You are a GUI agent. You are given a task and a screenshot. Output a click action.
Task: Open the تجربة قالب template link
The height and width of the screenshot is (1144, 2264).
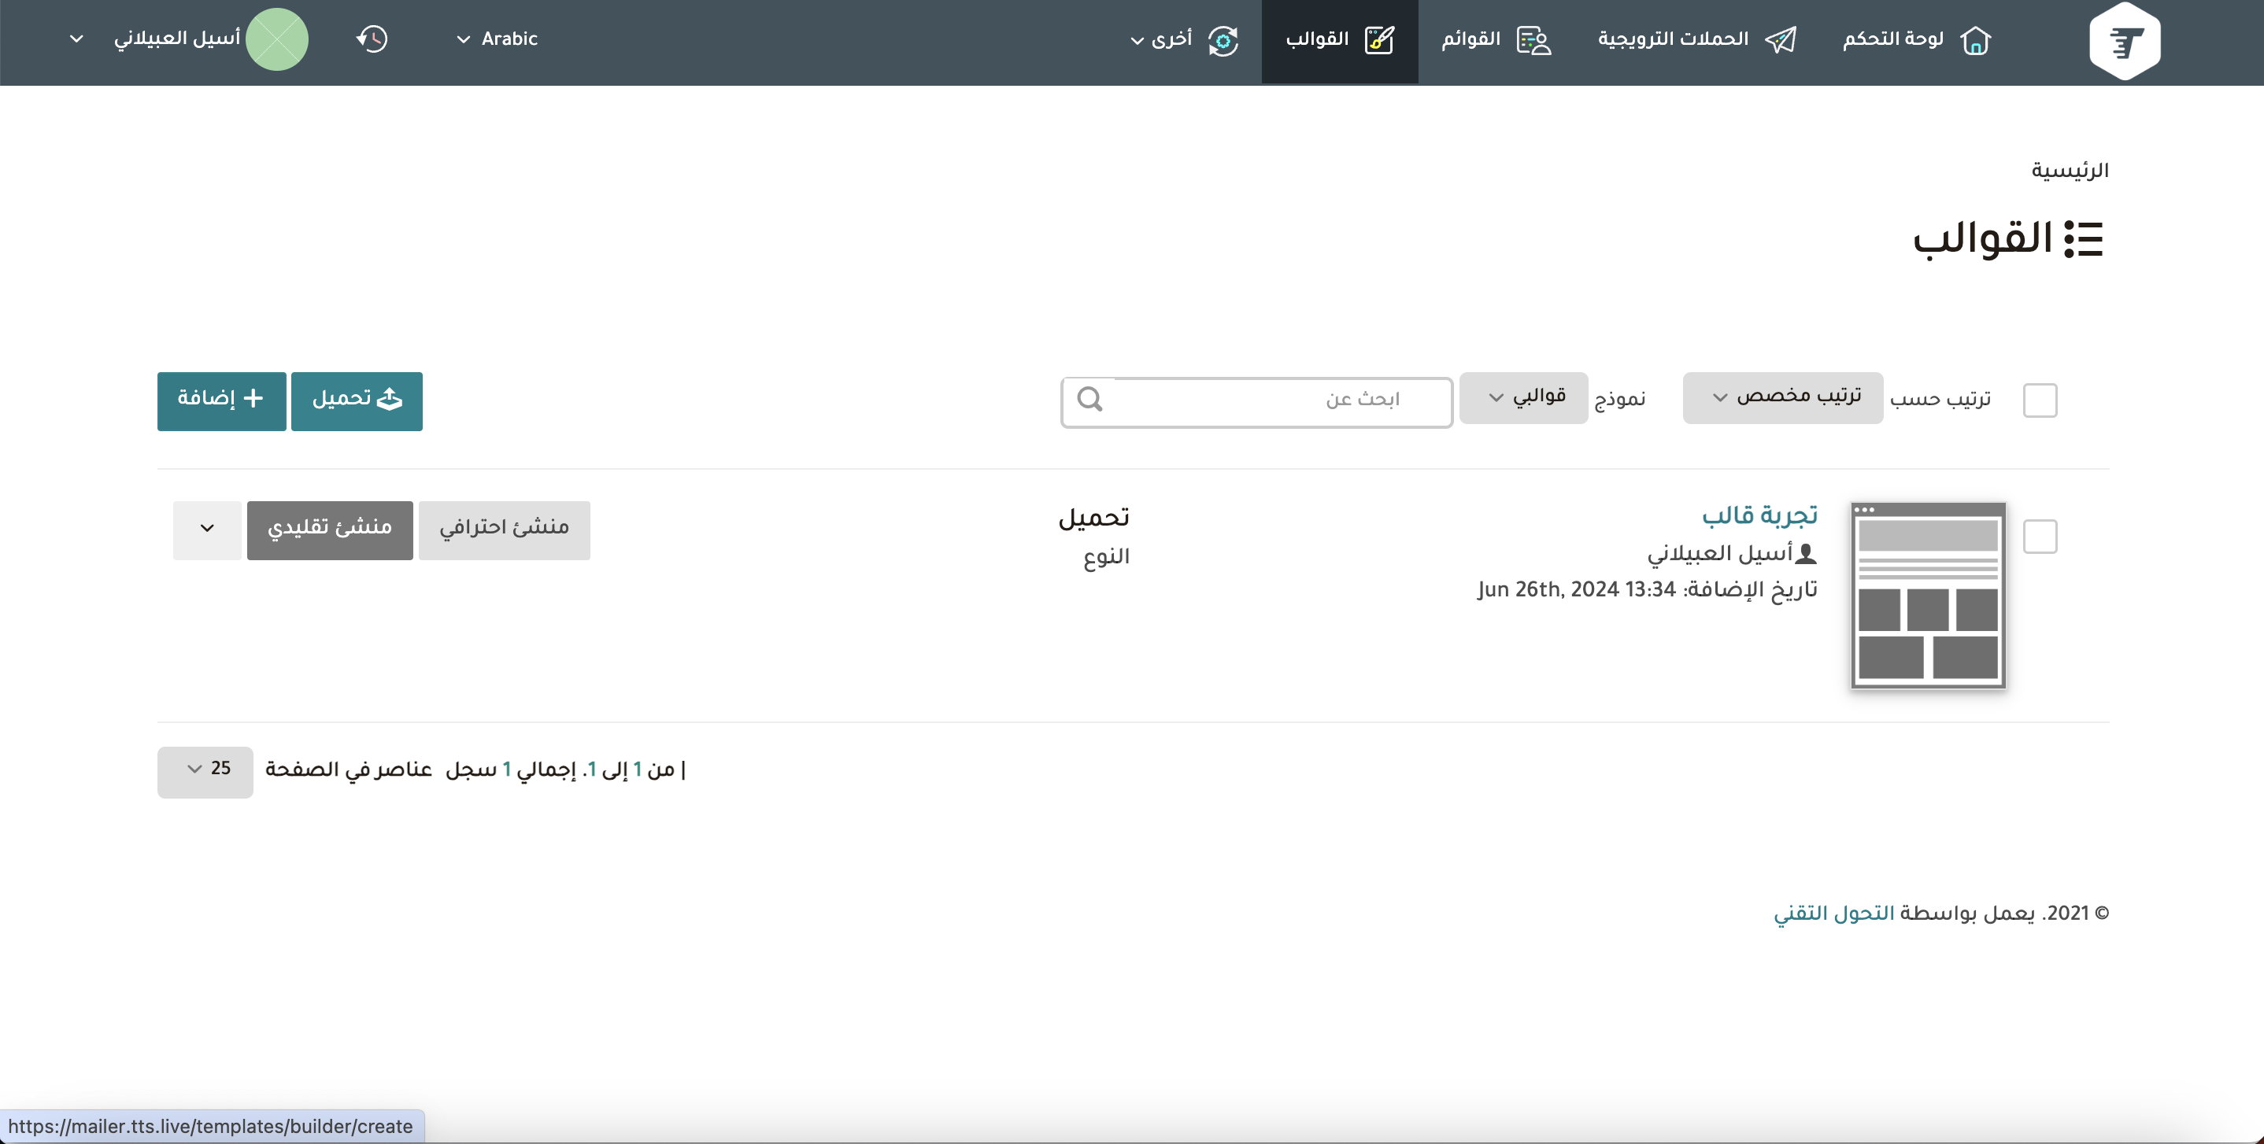1759,515
